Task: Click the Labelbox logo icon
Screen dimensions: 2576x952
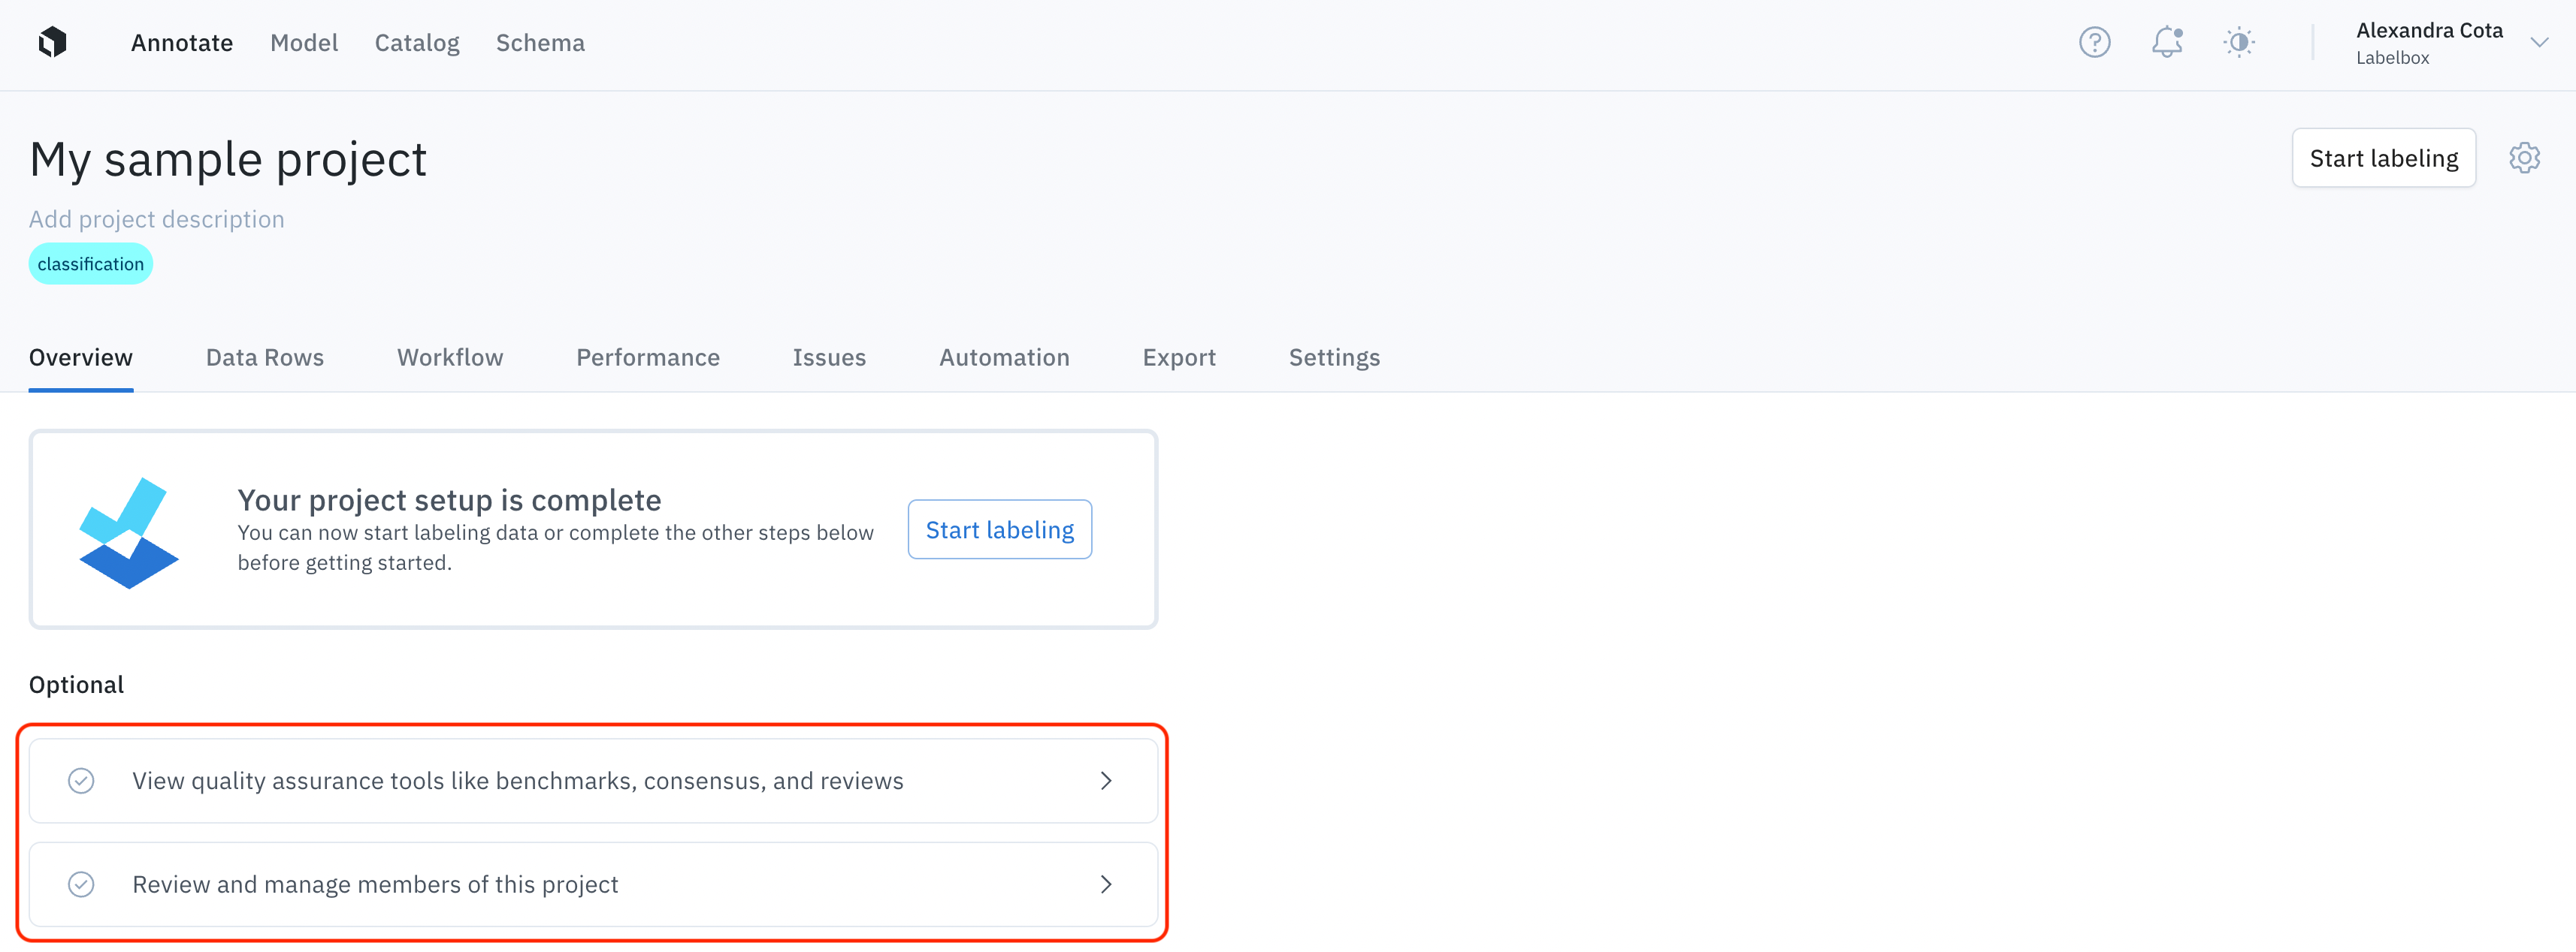Action: tap(52, 42)
